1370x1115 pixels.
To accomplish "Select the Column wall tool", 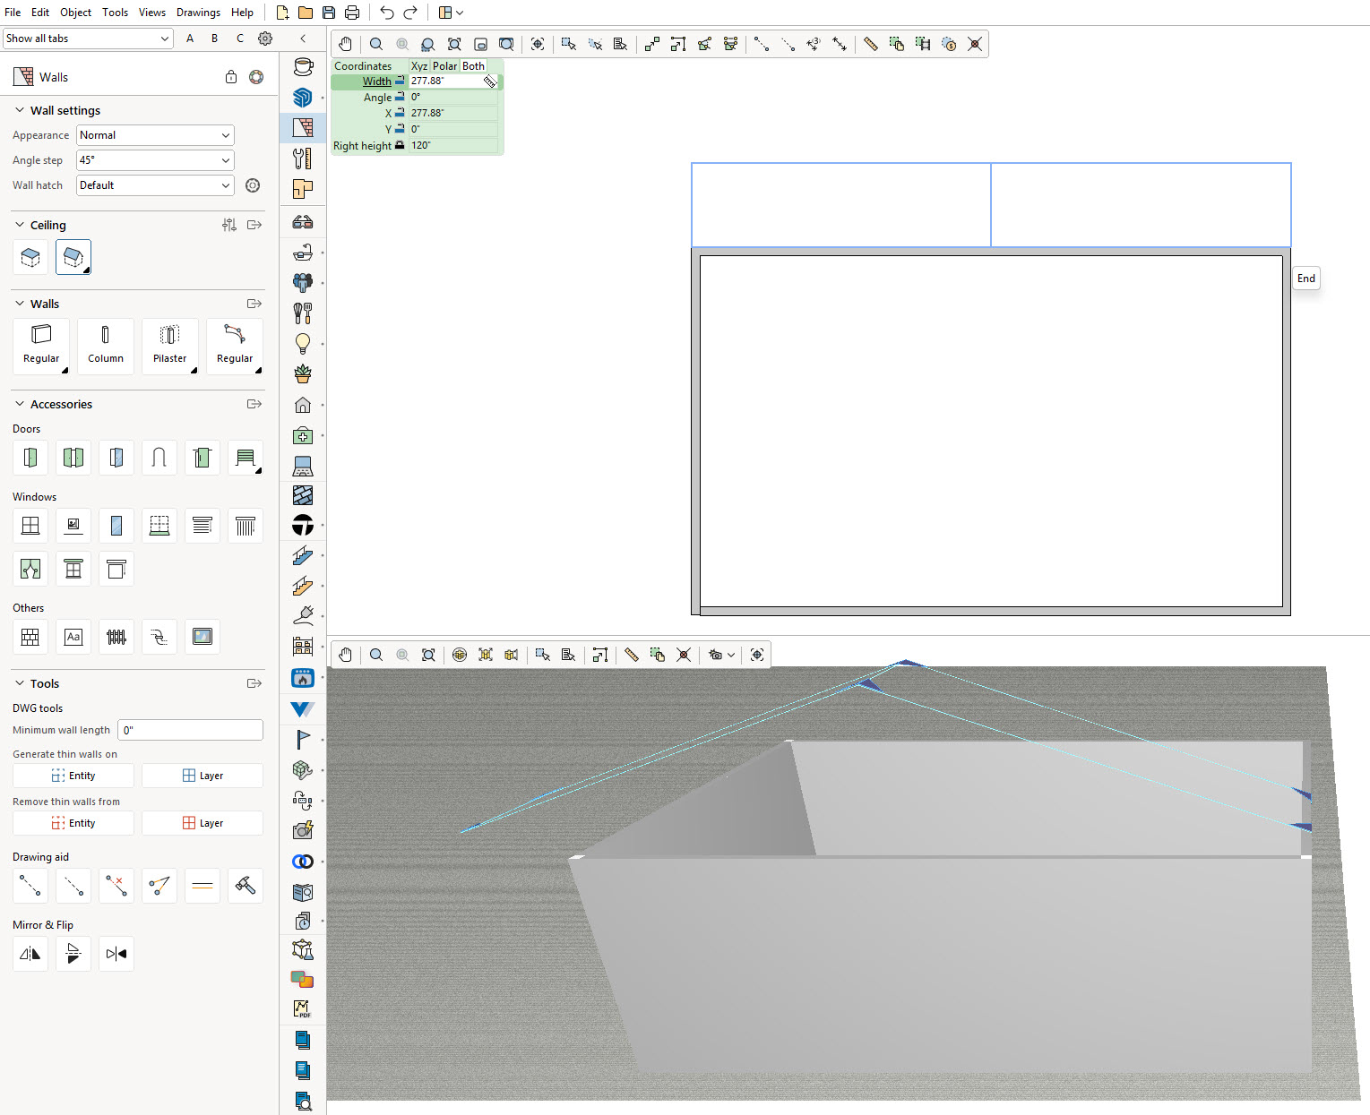I will [x=106, y=345].
